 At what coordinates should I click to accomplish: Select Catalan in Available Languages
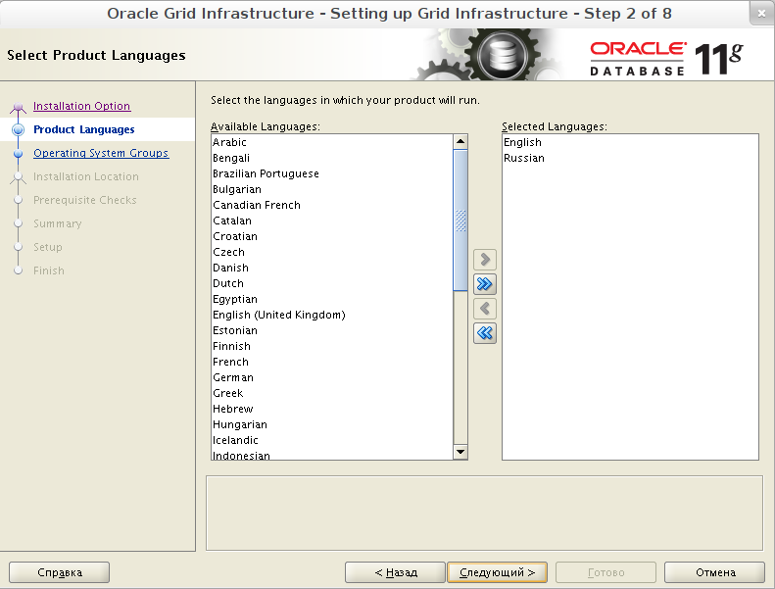[x=331, y=221]
